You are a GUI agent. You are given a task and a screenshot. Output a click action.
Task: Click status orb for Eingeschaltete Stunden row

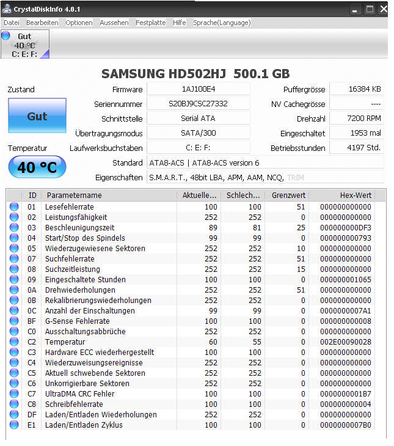coord(14,279)
